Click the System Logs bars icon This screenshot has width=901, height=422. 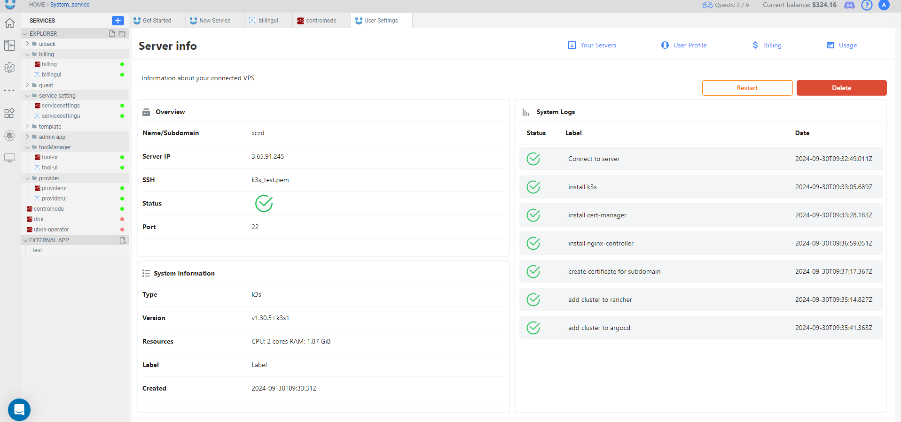coord(526,112)
